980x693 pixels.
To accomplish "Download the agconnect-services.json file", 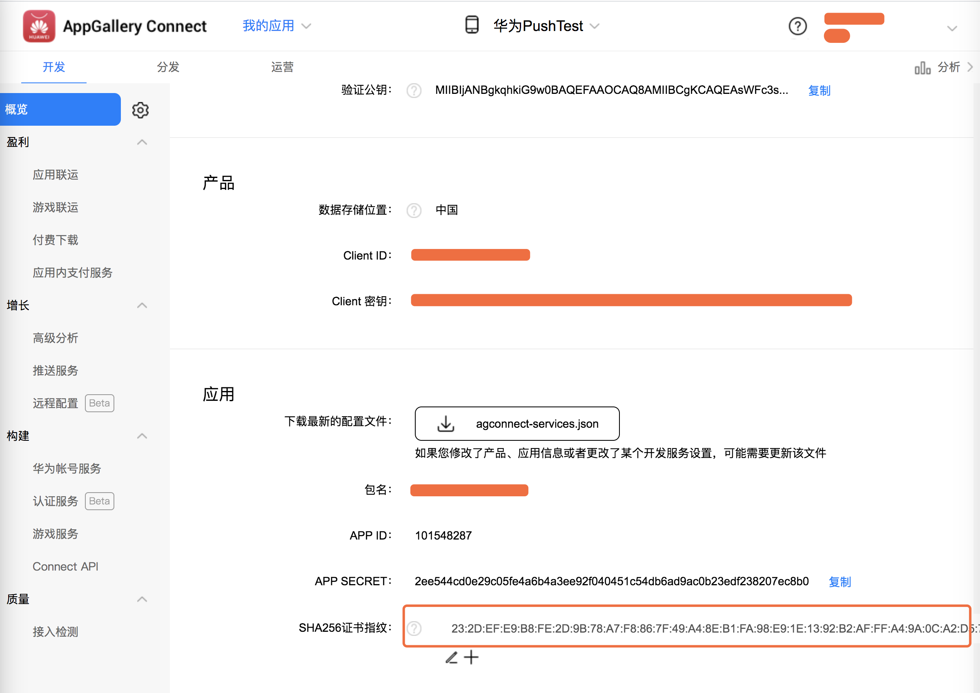I will coord(517,423).
